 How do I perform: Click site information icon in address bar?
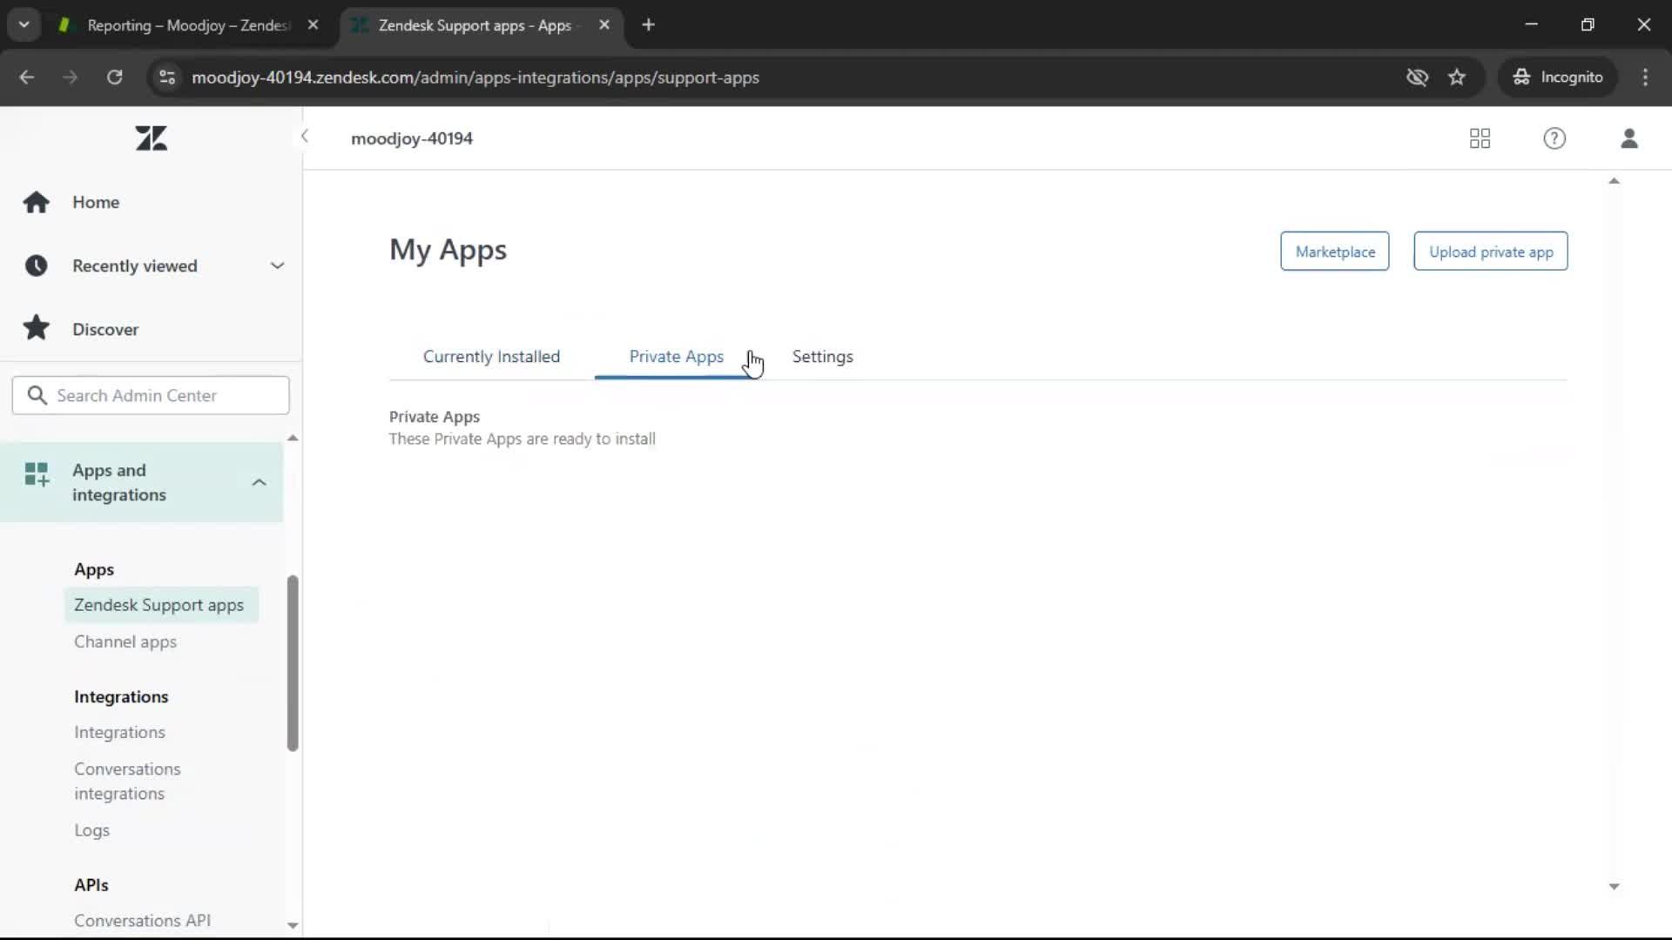tap(167, 77)
